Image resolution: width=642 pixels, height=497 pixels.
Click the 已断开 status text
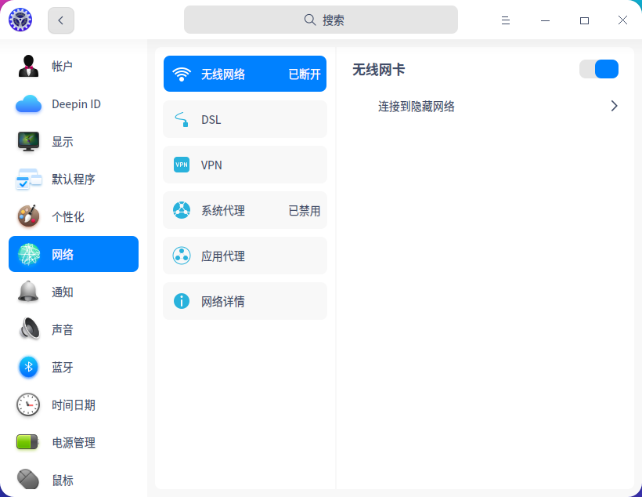(305, 74)
